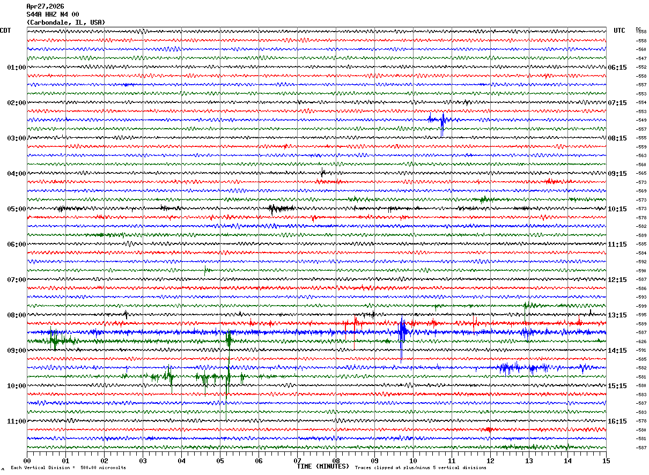Select the 01:00 CDT time marker
This screenshot has width=649, height=475.
click(16, 68)
